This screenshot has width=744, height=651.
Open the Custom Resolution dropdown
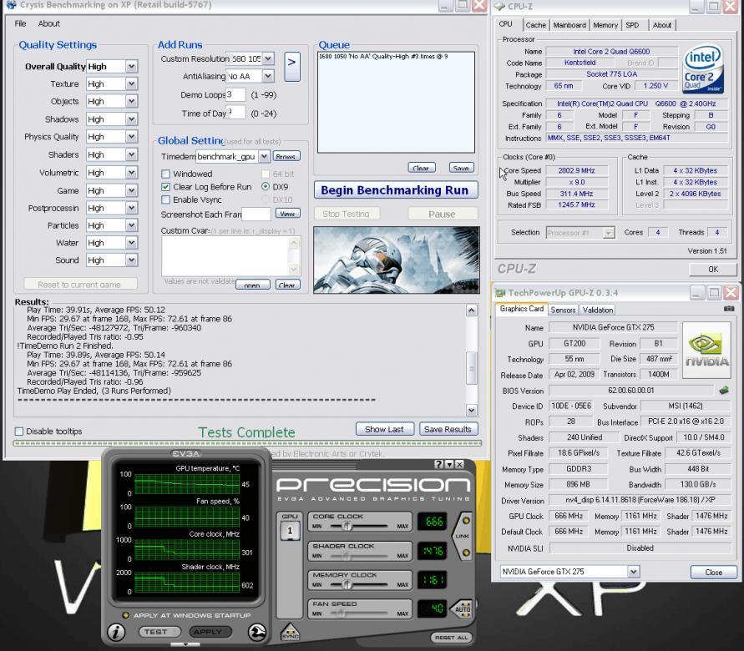tap(268, 58)
